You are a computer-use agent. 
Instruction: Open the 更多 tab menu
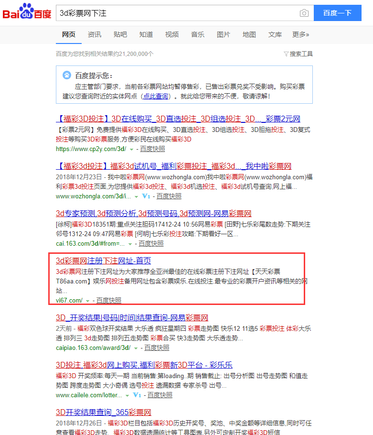[300, 34]
